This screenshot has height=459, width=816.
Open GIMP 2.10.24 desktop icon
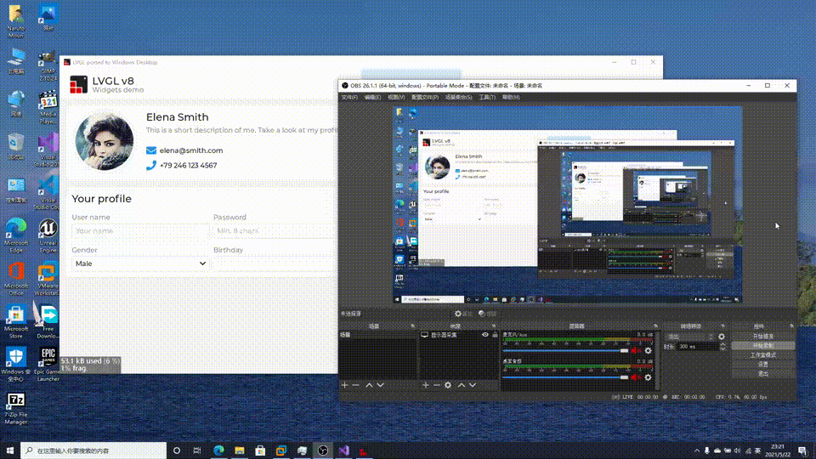48,66
